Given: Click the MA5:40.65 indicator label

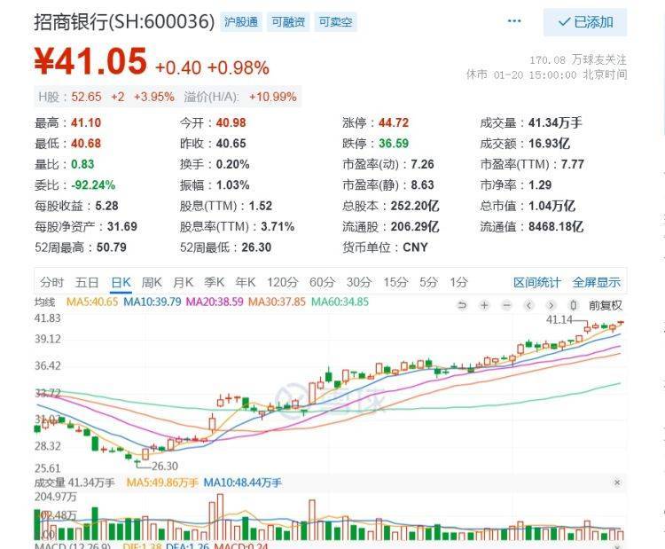Looking at the screenshot, I should (92, 302).
